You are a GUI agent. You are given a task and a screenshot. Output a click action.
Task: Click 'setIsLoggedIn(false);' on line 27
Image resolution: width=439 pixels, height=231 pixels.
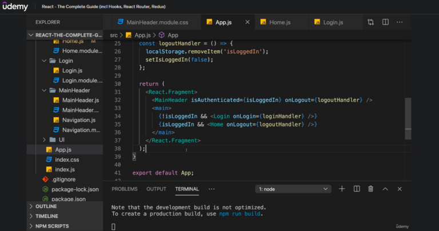pos(179,59)
